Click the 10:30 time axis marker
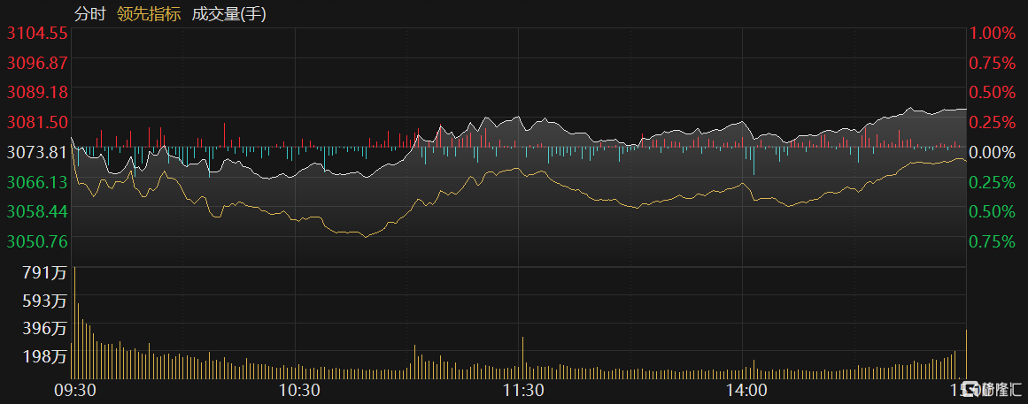The image size is (1028, 404). 298,390
